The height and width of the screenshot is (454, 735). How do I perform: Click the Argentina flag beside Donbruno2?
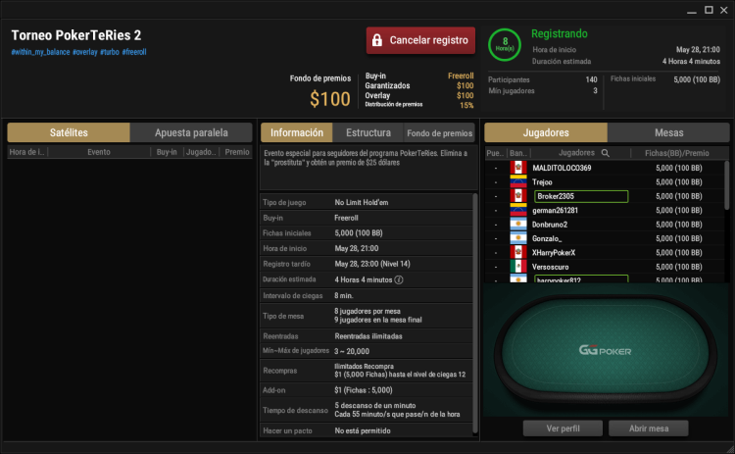click(x=518, y=225)
